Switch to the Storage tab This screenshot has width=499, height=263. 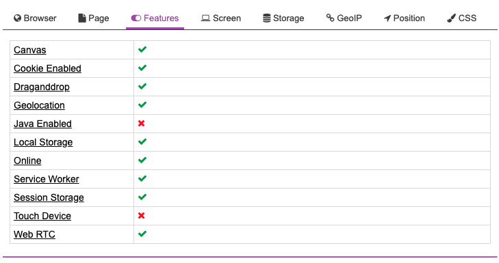click(283, 18)
